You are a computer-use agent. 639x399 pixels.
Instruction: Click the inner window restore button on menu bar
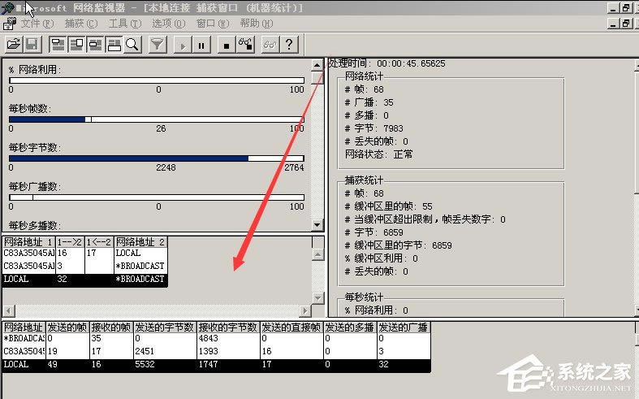click(x=626, y=24)
